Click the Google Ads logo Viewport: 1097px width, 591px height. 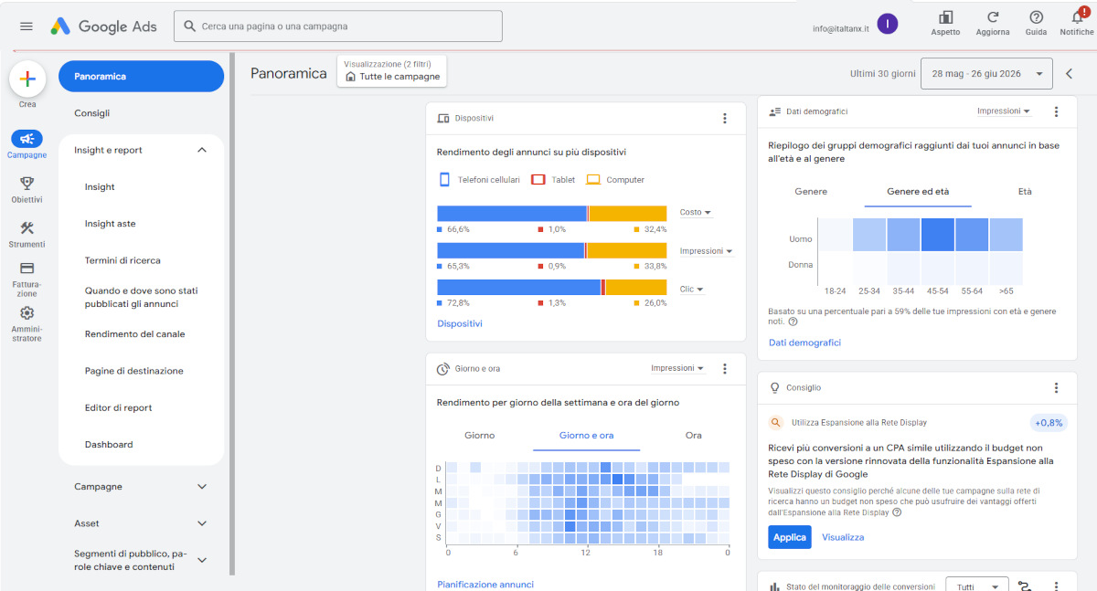point(105,26)
